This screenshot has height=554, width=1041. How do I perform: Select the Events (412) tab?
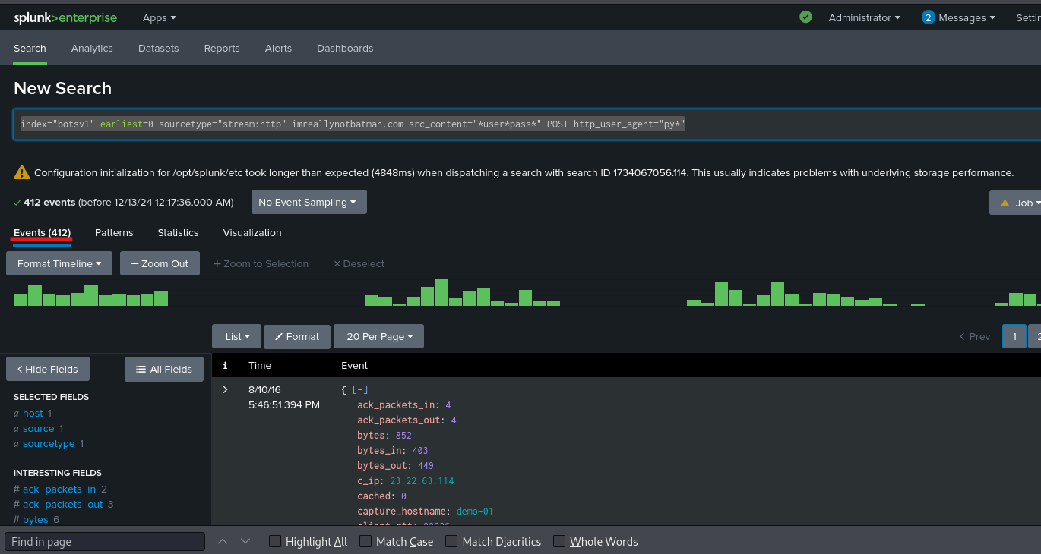pos(43,232)
